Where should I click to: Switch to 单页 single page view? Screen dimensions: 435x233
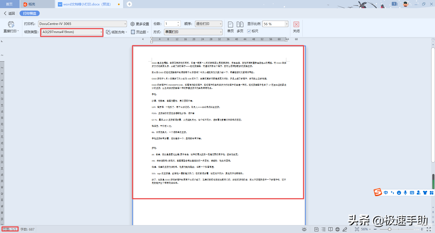pyautogui.click(x=230, y=27)
